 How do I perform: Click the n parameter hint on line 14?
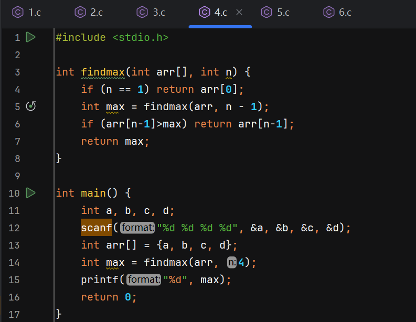click(x=231, y=263)
